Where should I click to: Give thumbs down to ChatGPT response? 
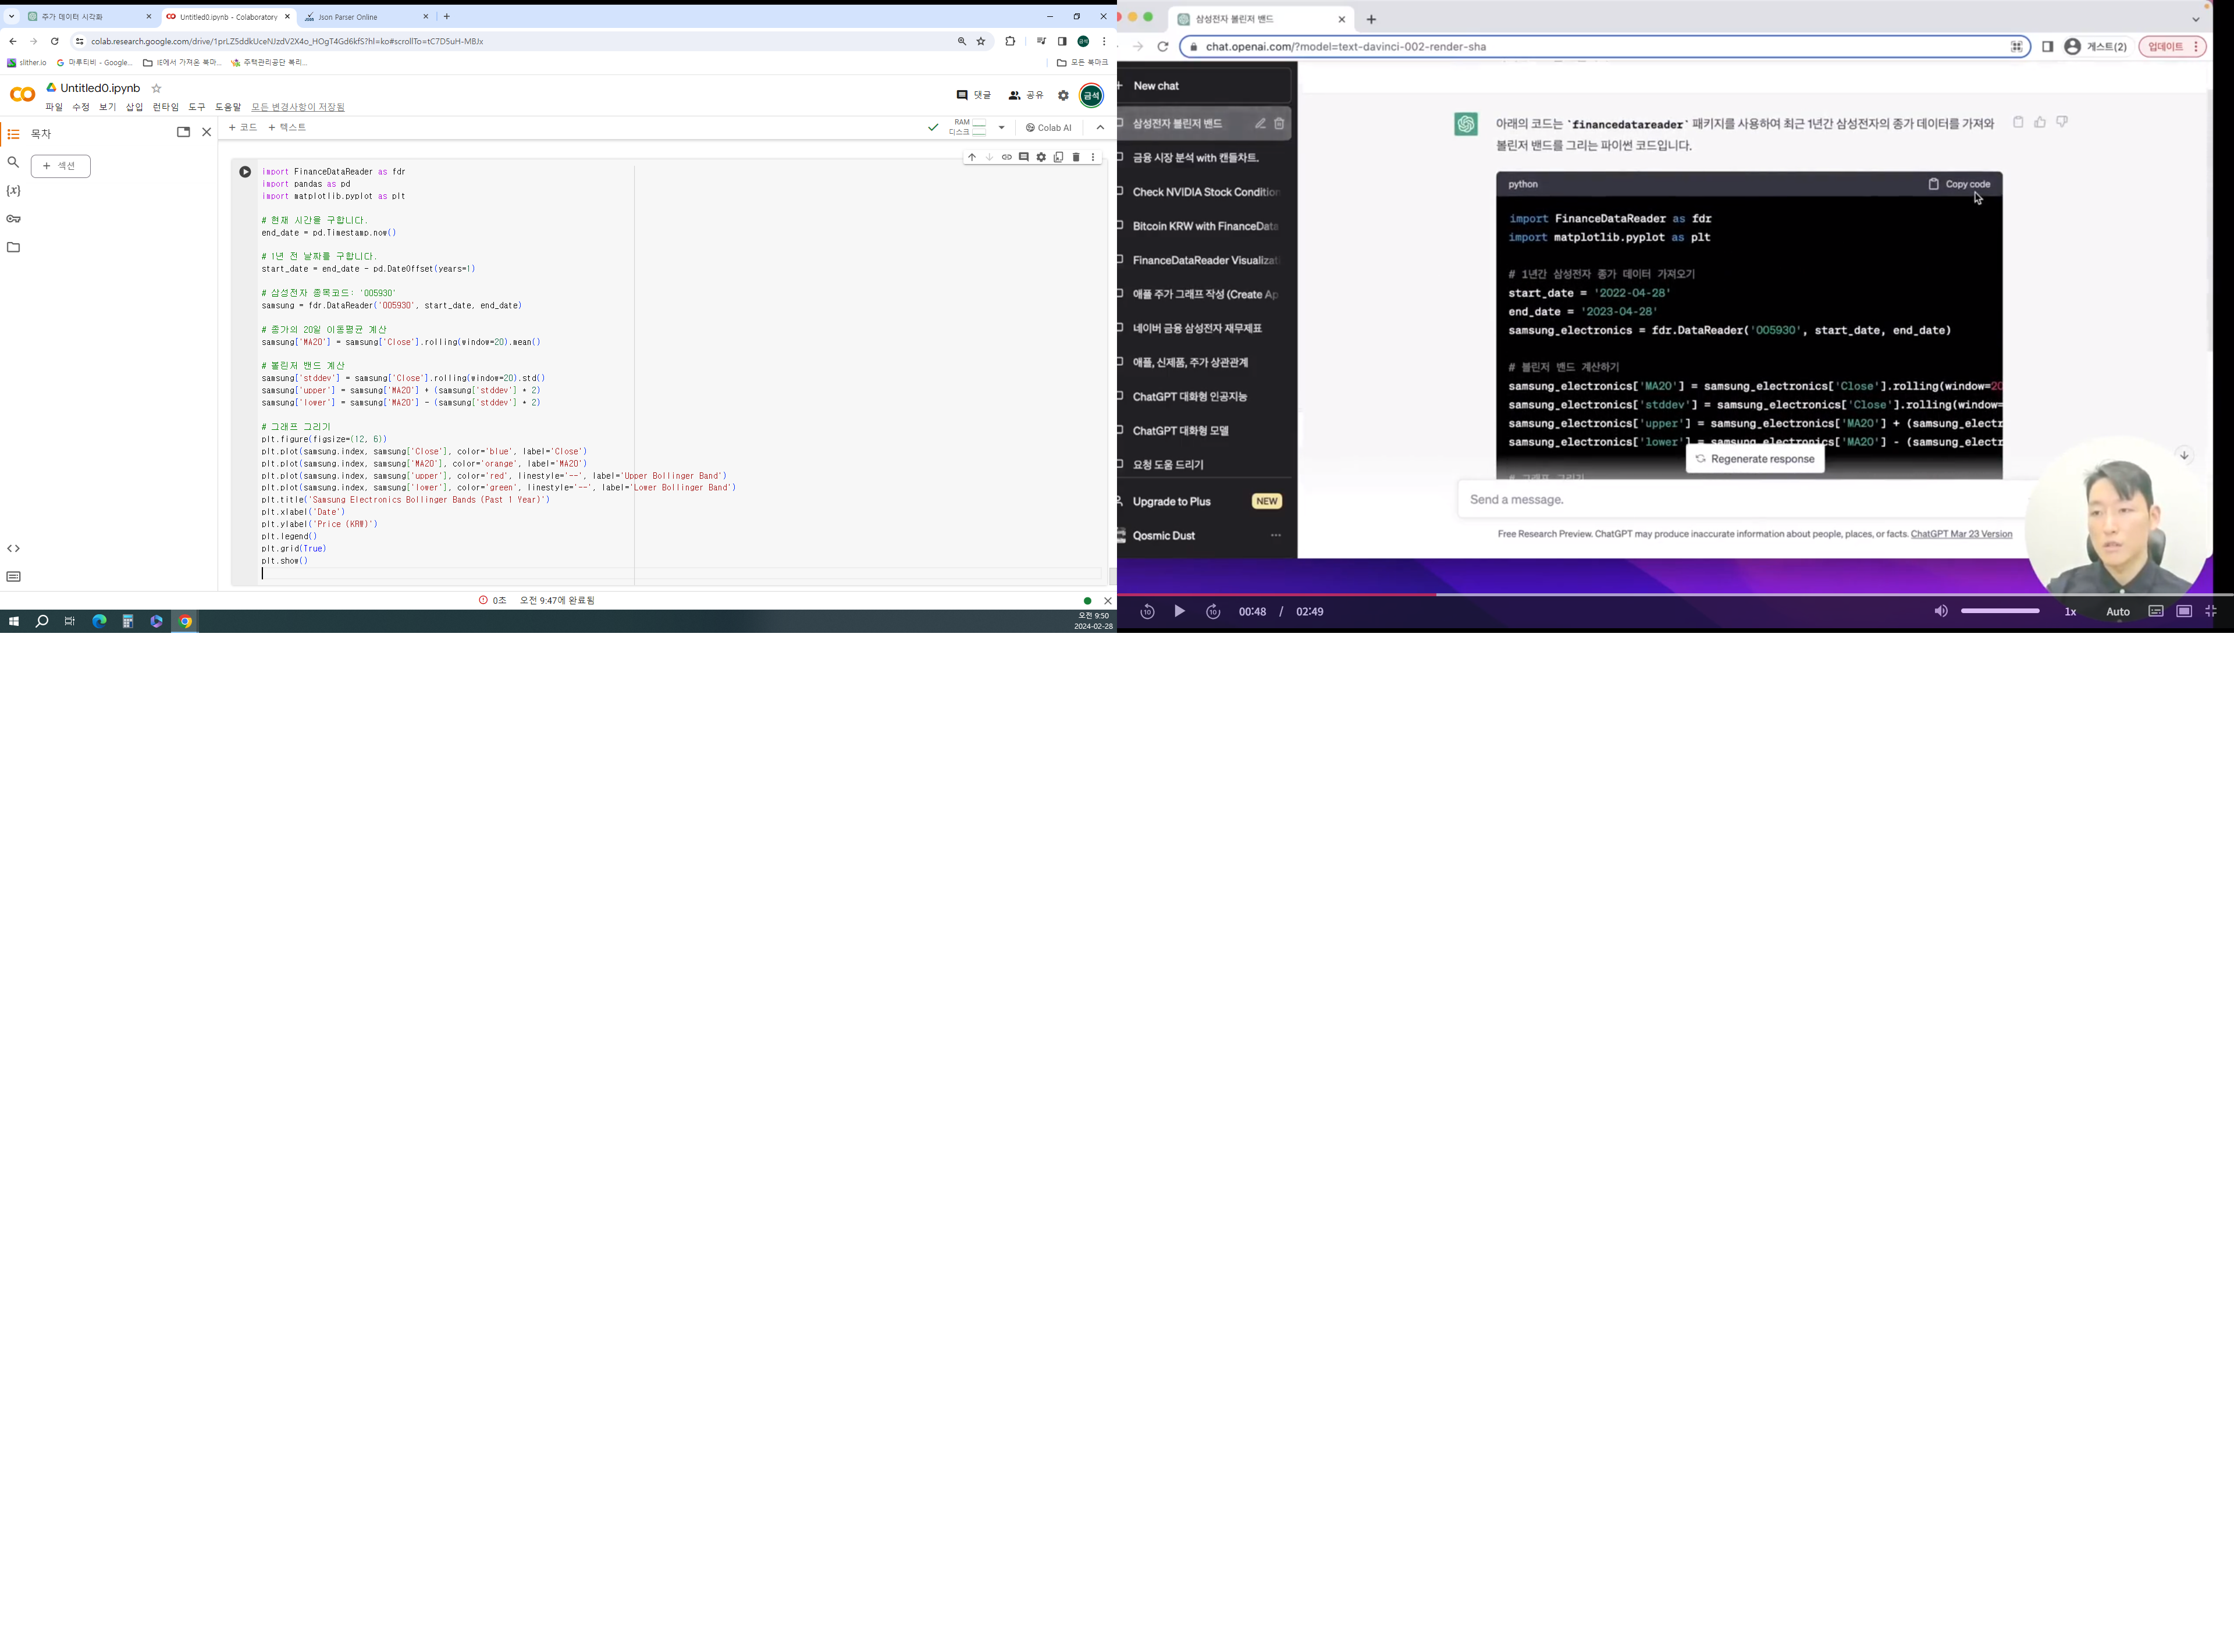click(2062, 122)
